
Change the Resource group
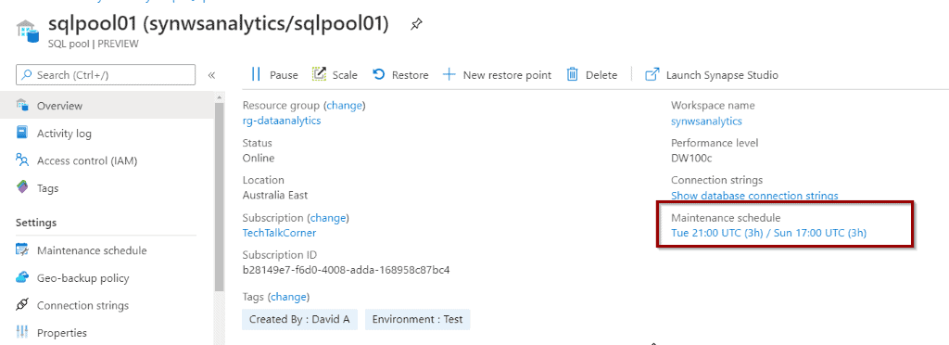tap(345, 106)
